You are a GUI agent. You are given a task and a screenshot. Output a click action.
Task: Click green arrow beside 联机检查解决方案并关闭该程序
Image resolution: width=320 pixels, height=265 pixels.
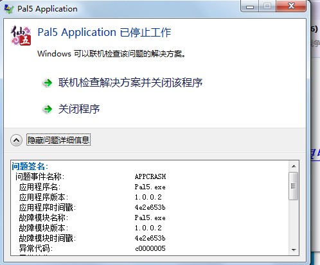(x=48, y=83)
